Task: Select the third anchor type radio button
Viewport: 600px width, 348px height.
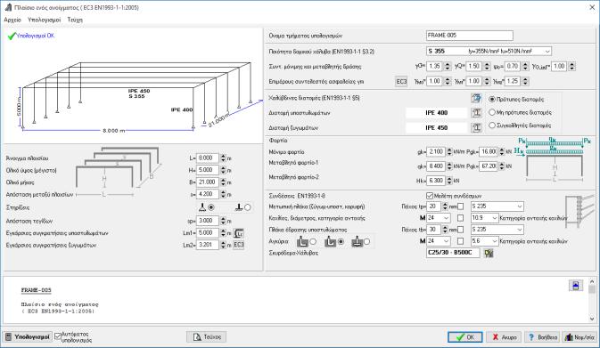Action: (367, 241)
